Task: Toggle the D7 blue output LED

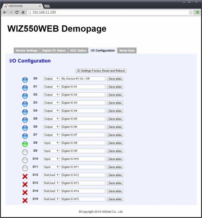Action: point(25,136)
